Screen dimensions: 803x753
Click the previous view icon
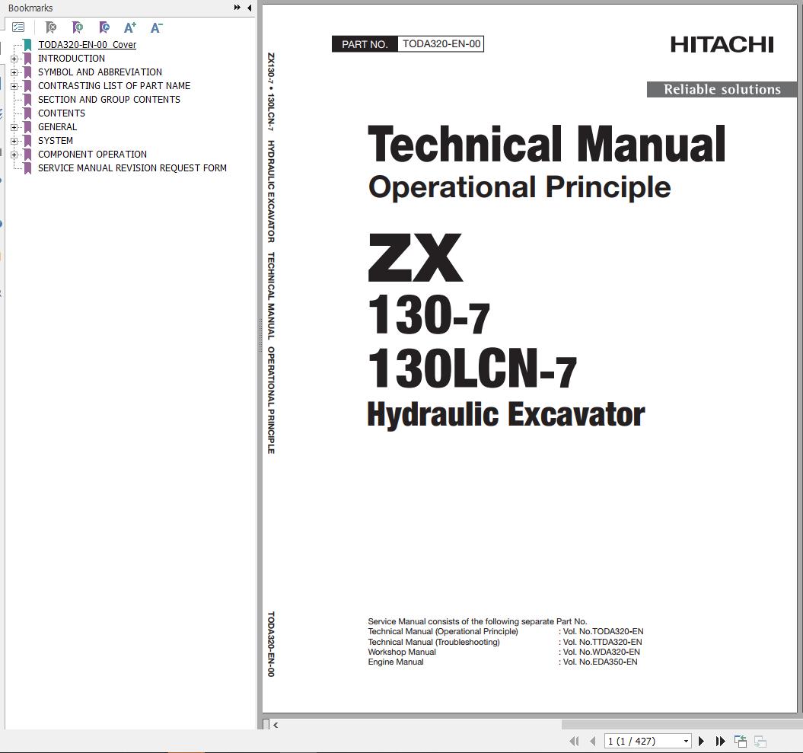click(741, 741)
